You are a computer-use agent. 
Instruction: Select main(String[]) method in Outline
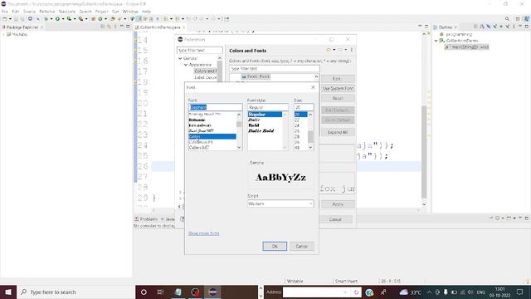click(x=467, y=47)
